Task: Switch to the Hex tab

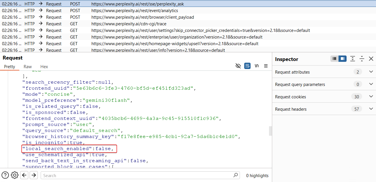Action: 44,66
